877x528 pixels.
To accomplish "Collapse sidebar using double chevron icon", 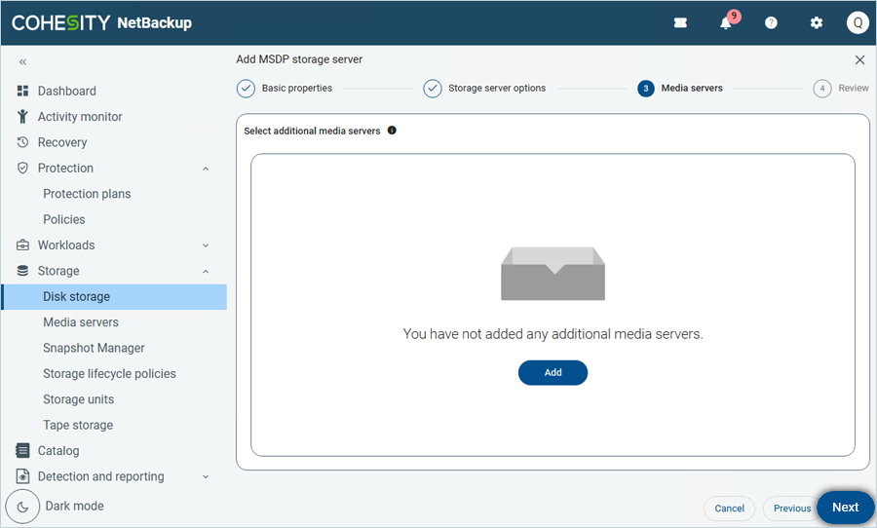I will tap(22, 61).
